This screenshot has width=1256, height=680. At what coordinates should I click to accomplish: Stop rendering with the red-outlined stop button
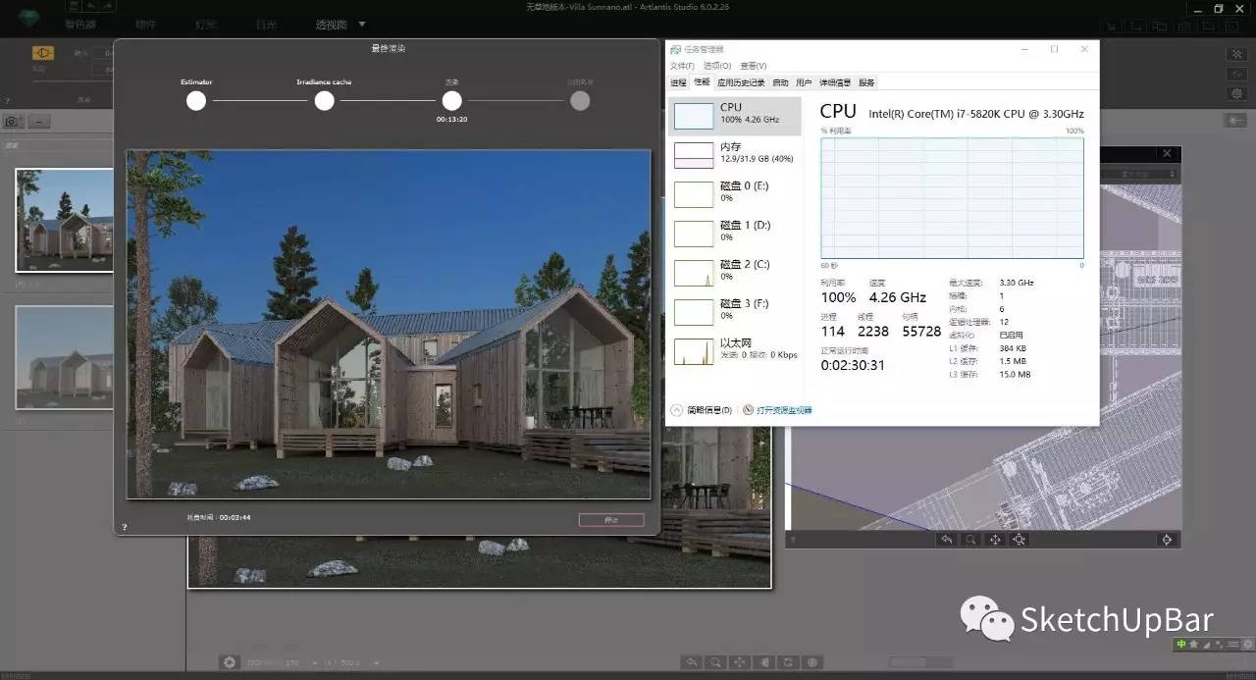611,520
